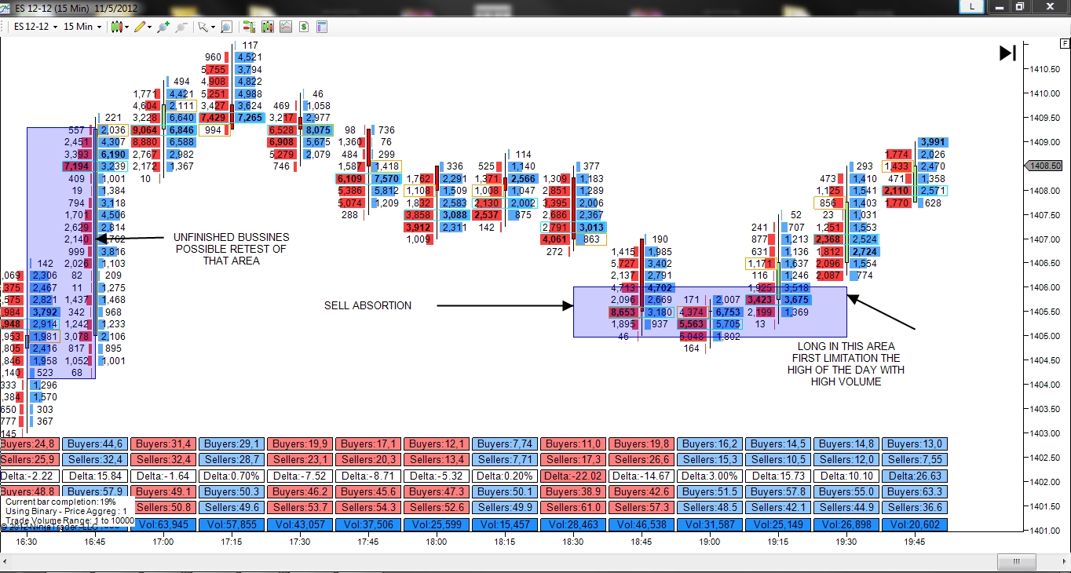
Task: Click the 18:45 time axis label
Action: click(641, 542)
